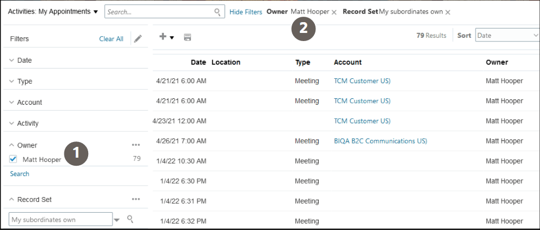Uncheck the Matt Hooper owner checkbox

click(x=14, y=159)
